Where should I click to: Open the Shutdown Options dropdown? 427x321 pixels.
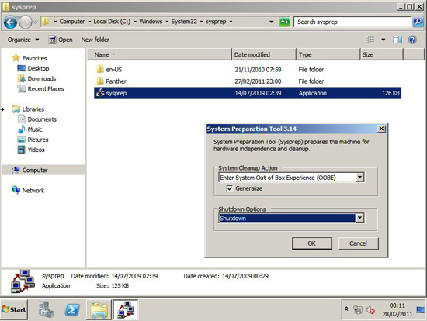coord(359,218)
